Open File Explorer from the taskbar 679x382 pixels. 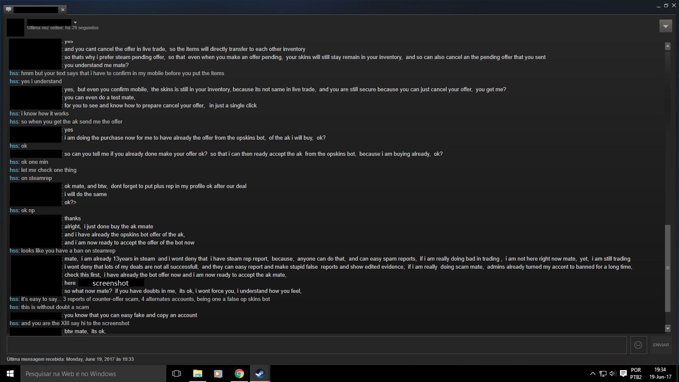197,374
